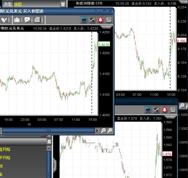
Task: Set a price alert with red bell in EUR/USD window
Action: click(x=101, y=20)
